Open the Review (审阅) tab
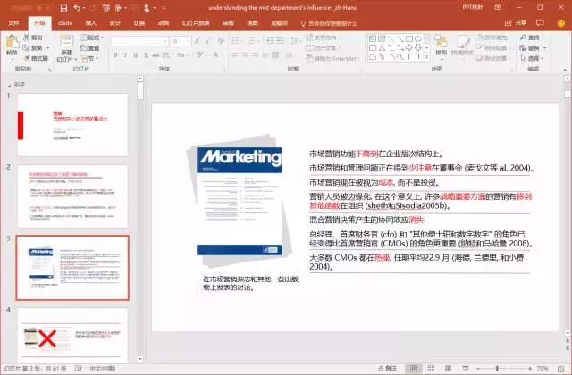 pos(228,23)
